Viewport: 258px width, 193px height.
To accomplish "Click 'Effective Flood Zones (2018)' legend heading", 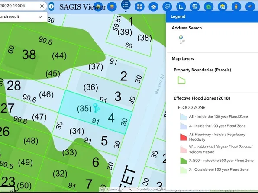I will pos(202,98).
